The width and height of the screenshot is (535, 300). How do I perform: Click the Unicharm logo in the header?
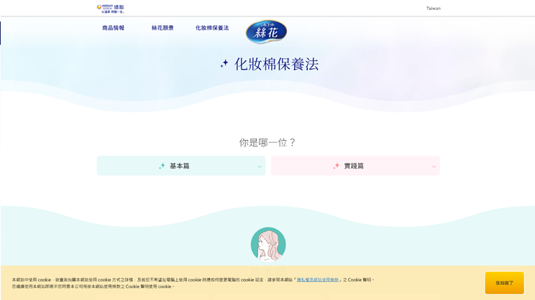coord(111,9)
